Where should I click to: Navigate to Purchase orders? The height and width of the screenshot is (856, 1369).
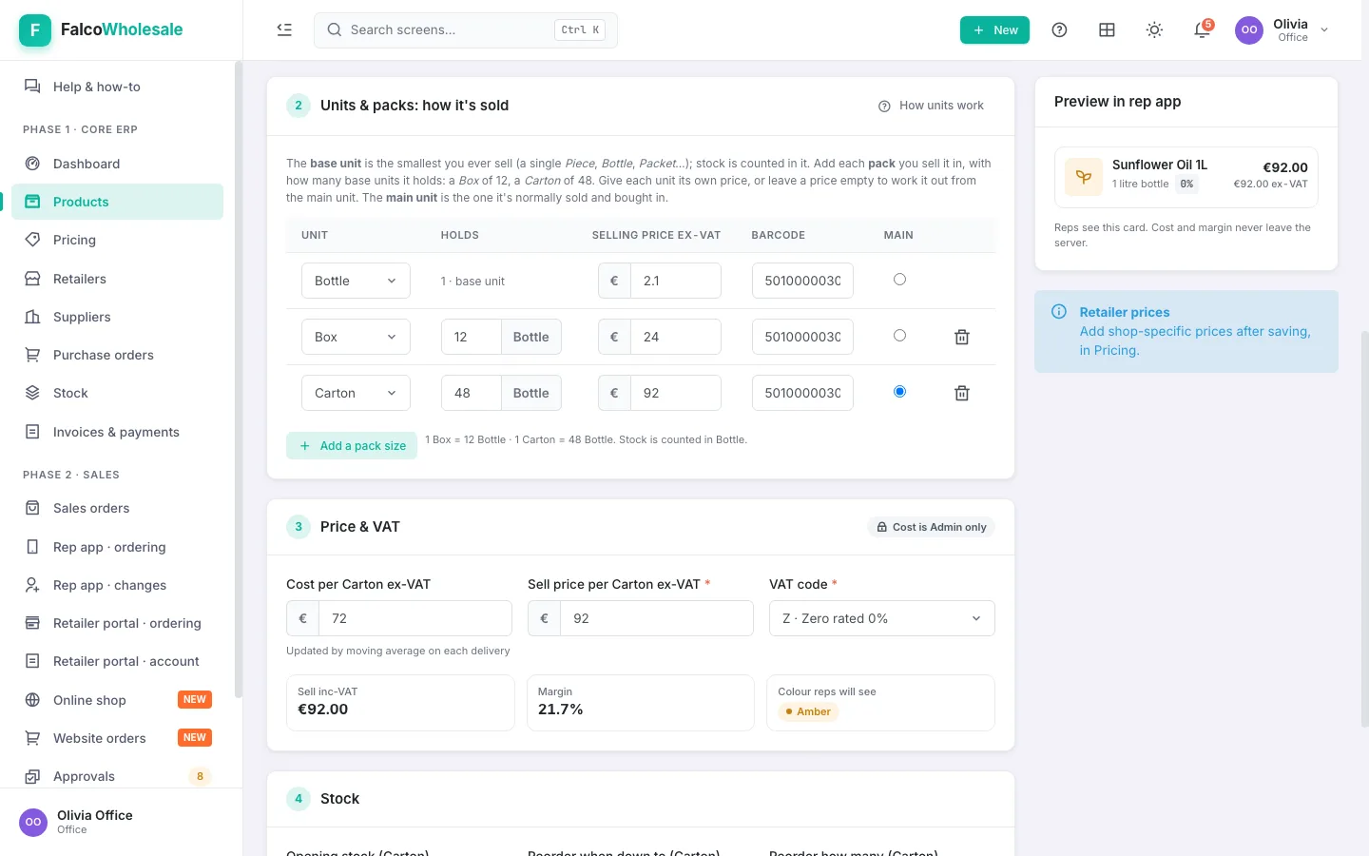(118, 355)
